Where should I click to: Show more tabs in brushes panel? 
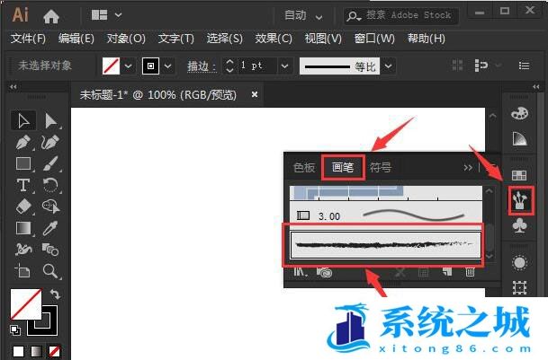click(468, 168)
